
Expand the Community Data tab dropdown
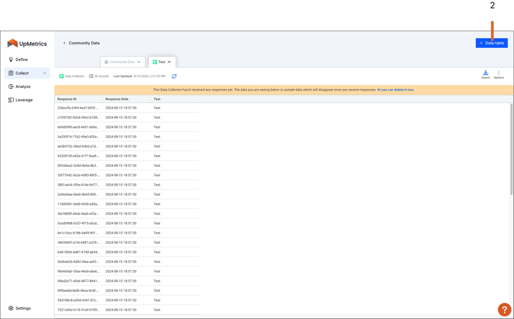(x=138, y=62)
